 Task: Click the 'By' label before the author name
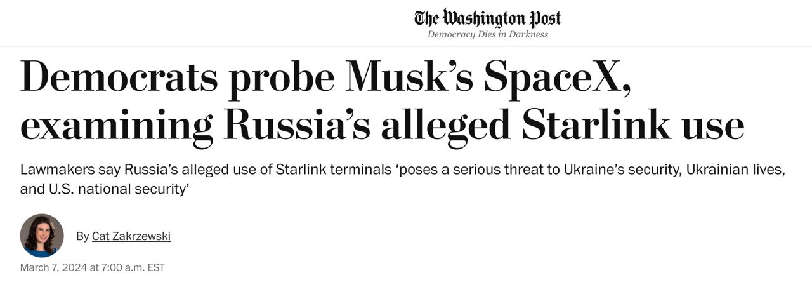point(82,236)
